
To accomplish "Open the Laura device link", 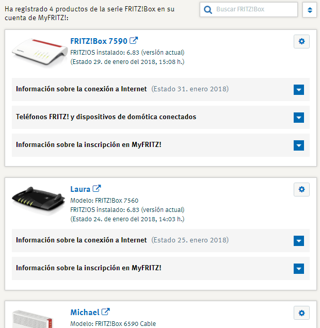I will pos(80,189).
